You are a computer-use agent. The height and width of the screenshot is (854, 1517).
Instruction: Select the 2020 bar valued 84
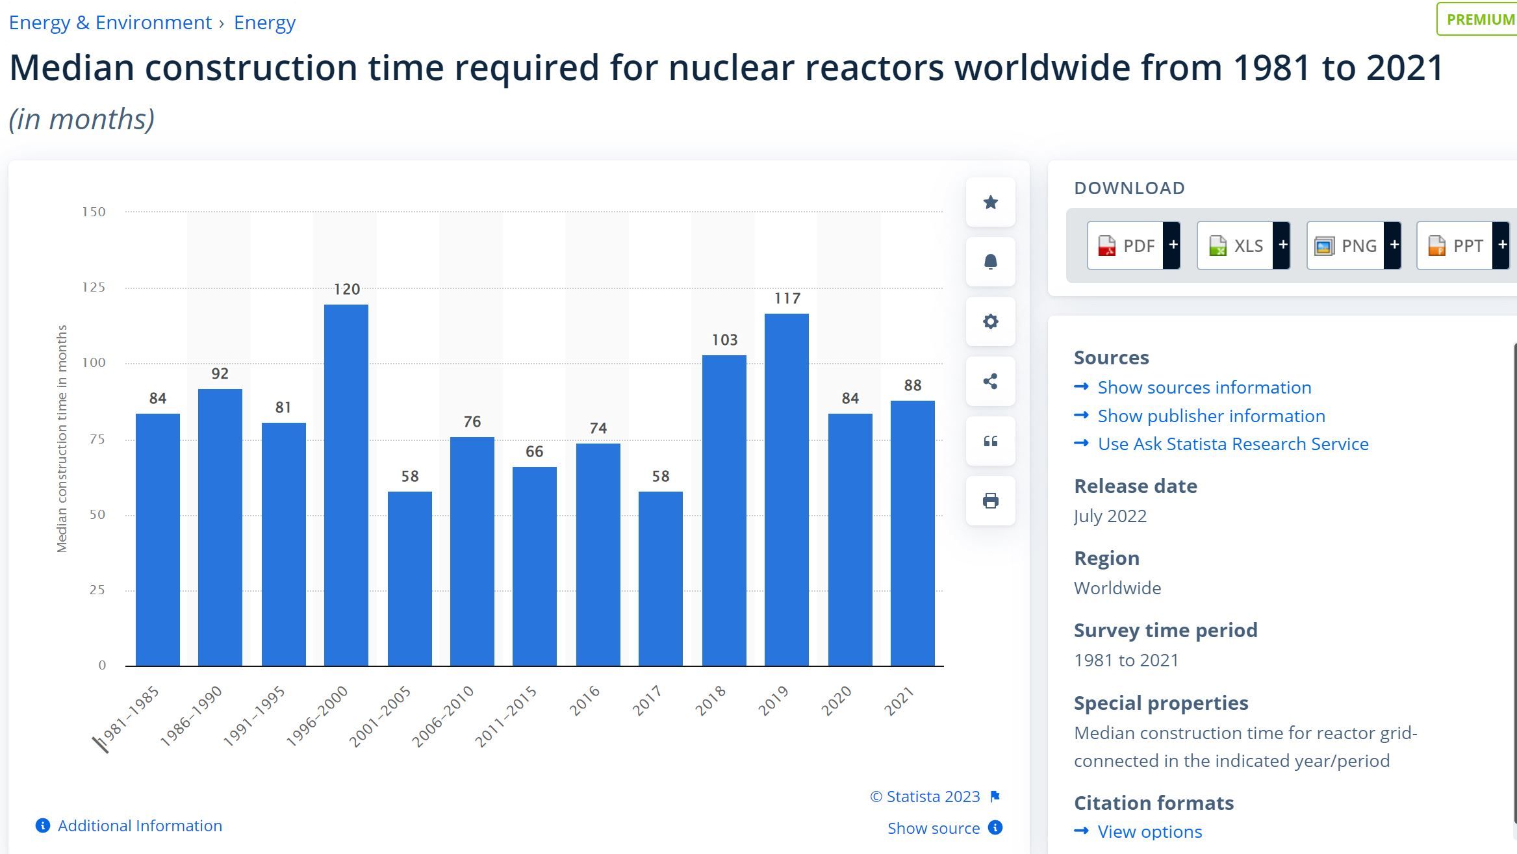850,540
